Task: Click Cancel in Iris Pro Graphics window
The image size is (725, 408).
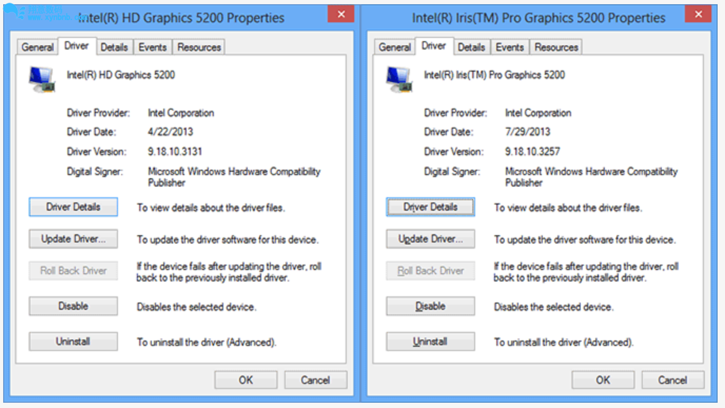Action: 673,380
